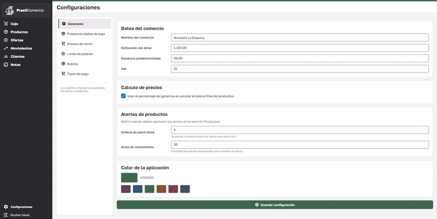Choose the green application color swatch
Viewport: 437px width, 219px height.
[x=149, y=189]
